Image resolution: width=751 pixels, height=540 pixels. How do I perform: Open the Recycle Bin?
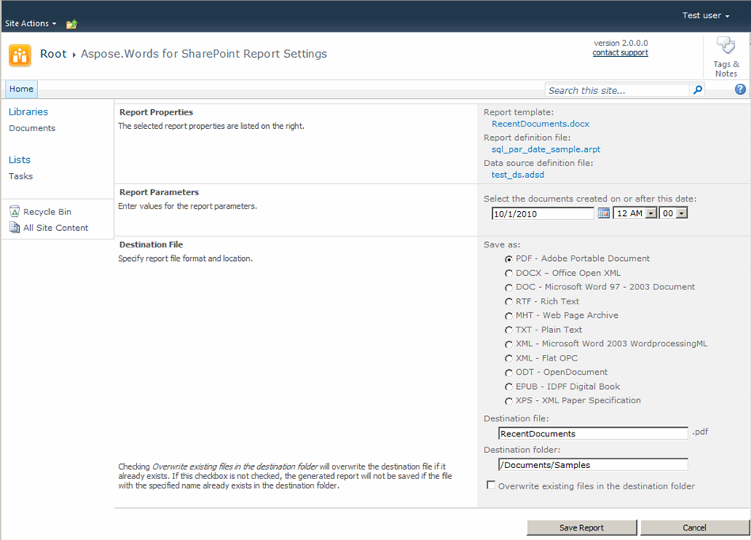pyautogui.click(x=47, y=212)
